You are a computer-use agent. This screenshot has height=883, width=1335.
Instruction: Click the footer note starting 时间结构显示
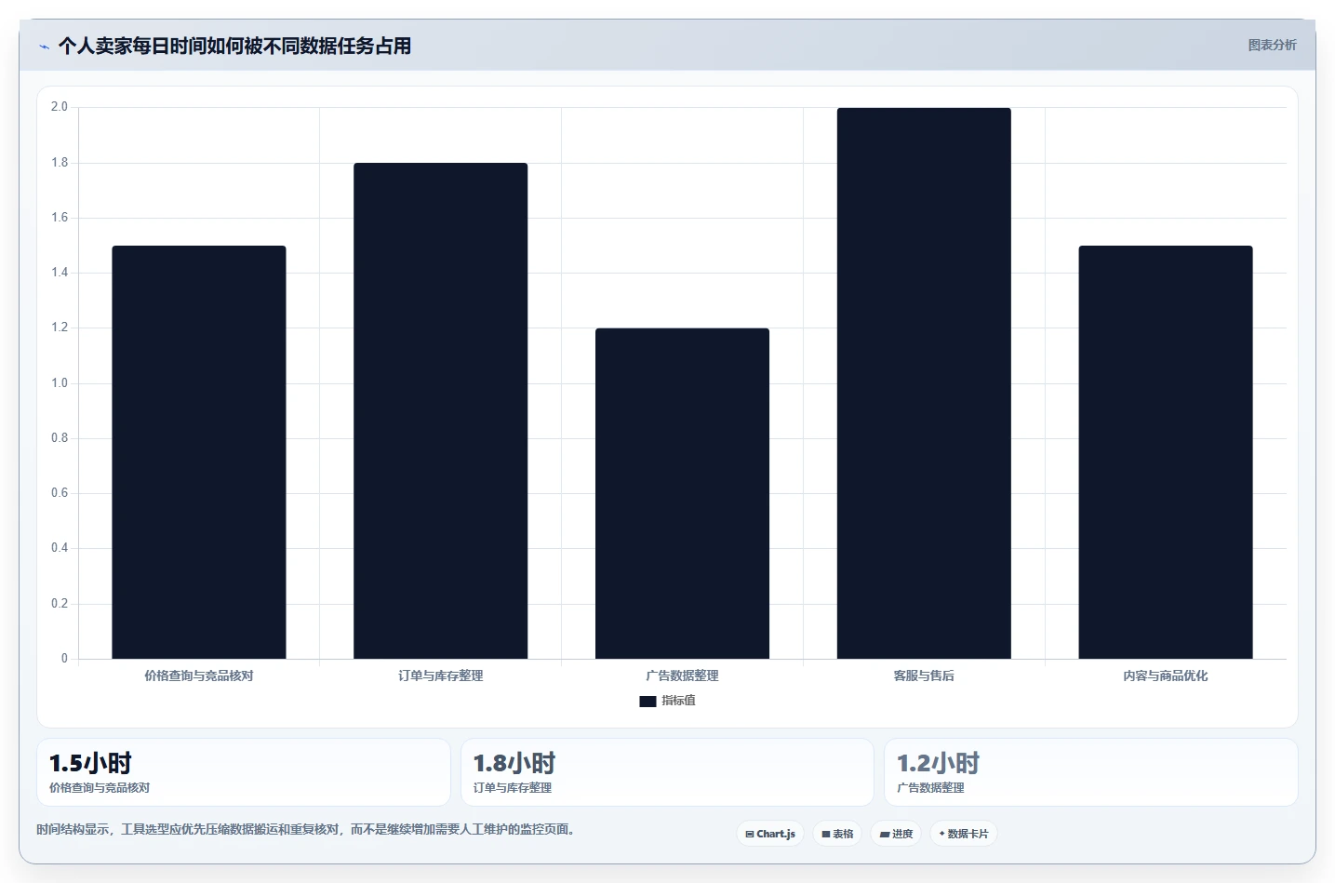coord(307,829)
